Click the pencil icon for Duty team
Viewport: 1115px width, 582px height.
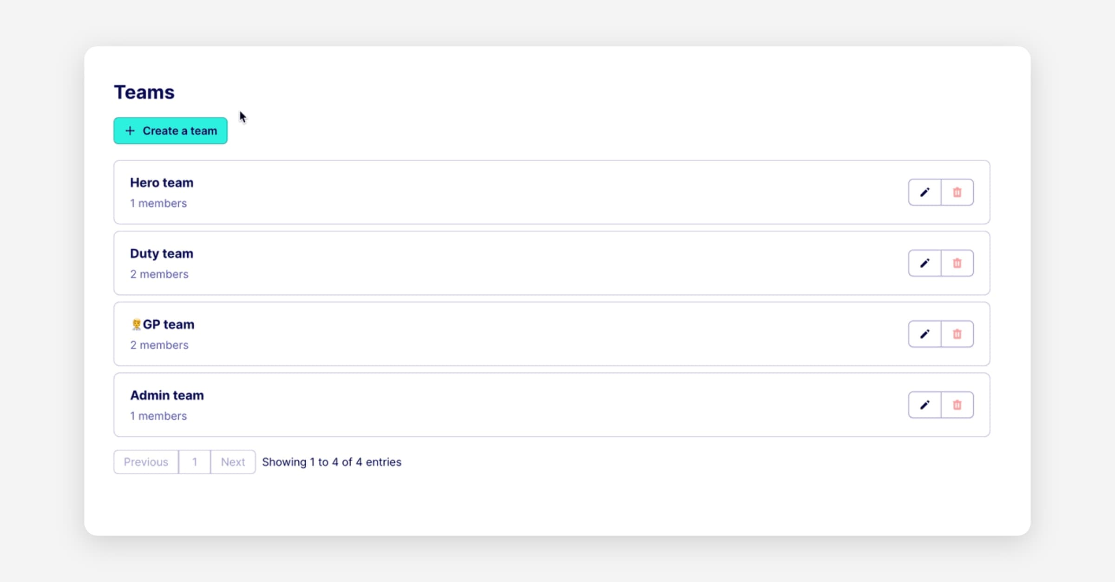(925, 263)
